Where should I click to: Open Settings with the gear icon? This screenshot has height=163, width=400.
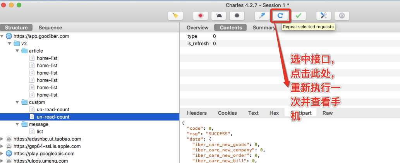[342, 16]
